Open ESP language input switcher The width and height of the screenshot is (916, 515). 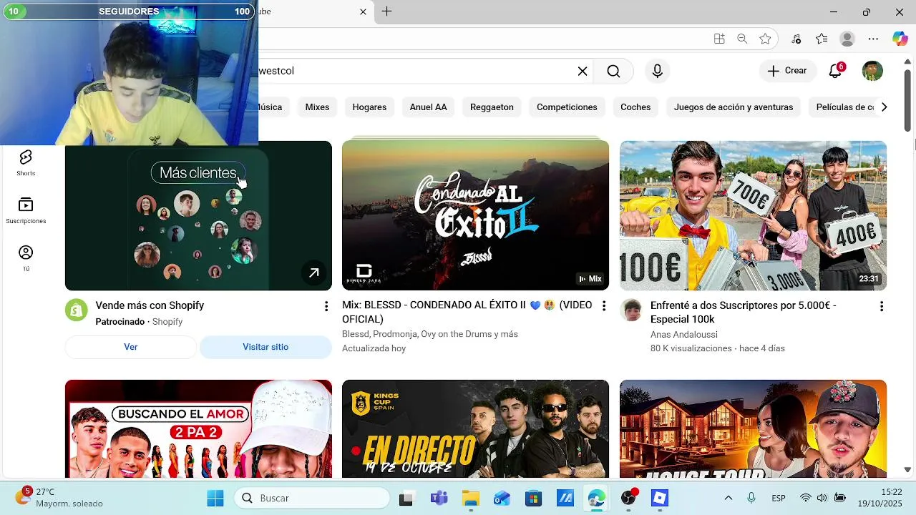(778, 498)
